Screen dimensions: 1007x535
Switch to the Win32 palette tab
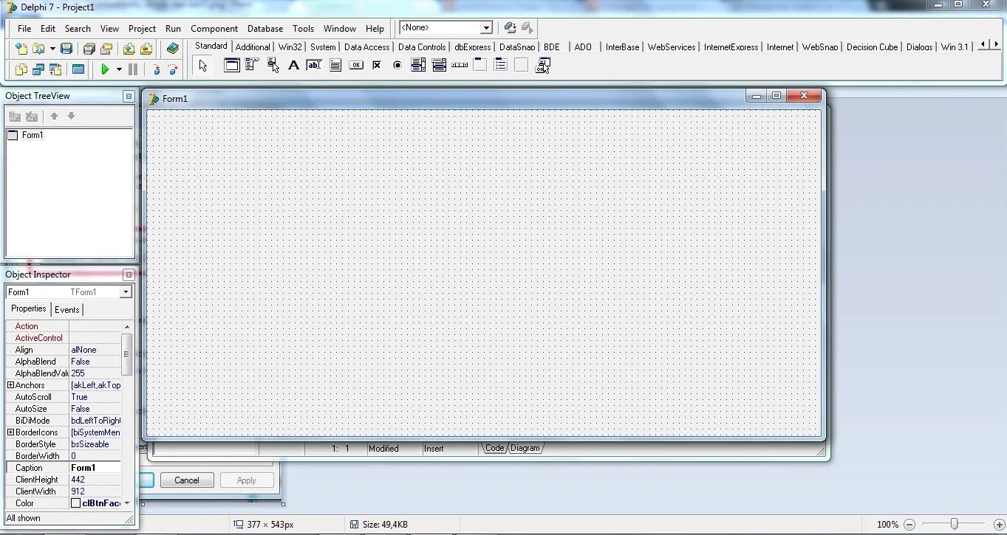point(290,46)
